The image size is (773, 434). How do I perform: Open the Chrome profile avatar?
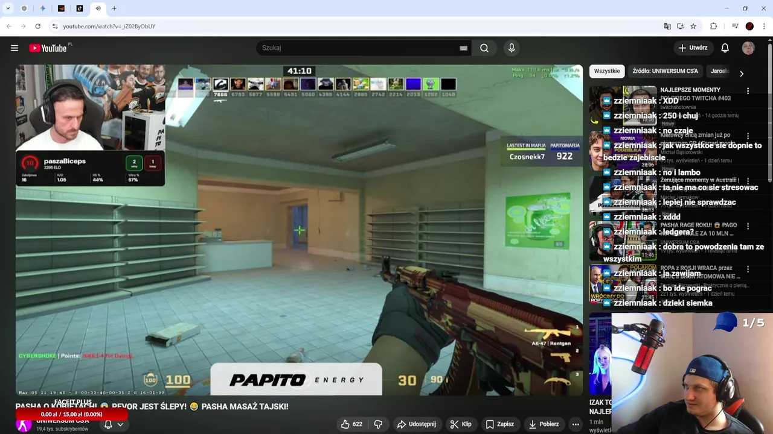click(x=749, y=27)
